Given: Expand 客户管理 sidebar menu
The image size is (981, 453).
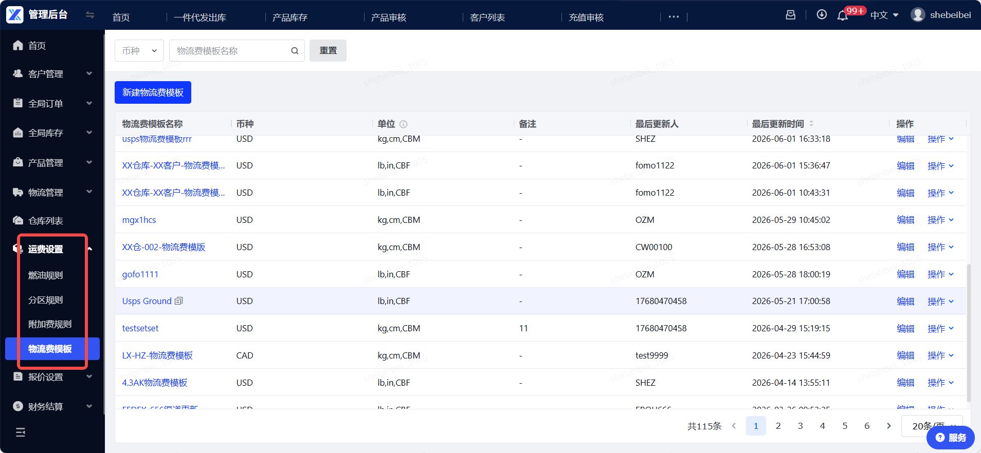Looking at the screenshot, I should pos(52,74).
